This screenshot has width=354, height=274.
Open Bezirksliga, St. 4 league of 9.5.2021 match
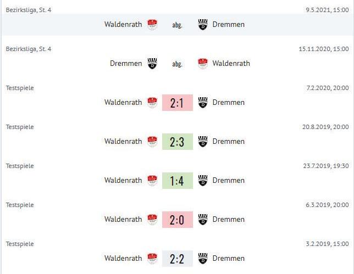click(29, 10)
